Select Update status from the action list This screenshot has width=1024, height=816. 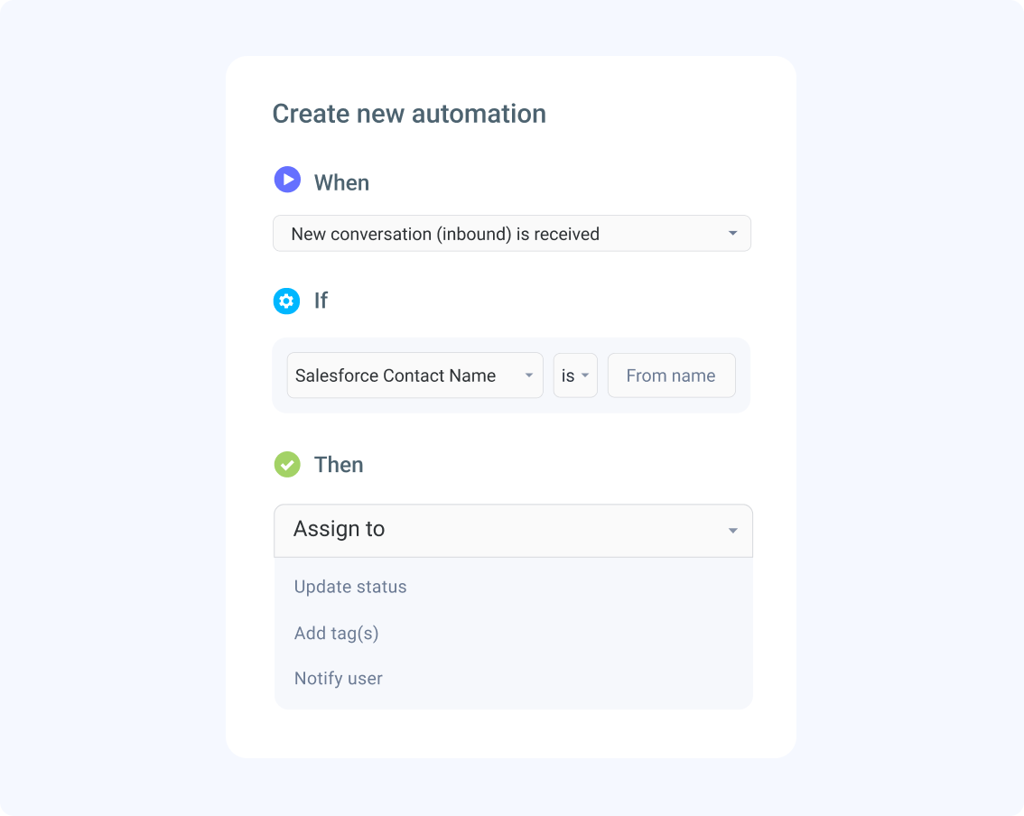[350, 587]
